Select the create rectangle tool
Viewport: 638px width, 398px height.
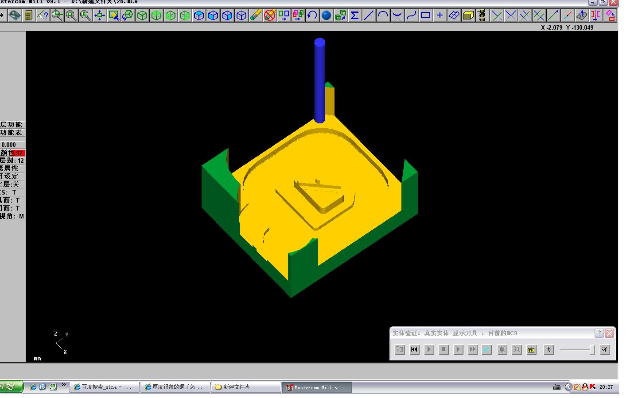(426, 15)
